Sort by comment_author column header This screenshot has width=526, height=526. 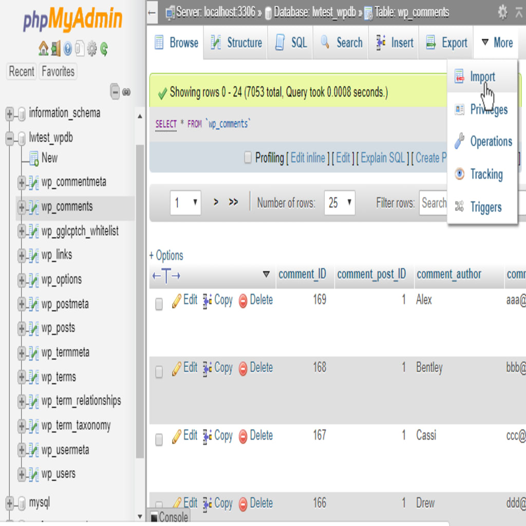click(x=449, y=274)
